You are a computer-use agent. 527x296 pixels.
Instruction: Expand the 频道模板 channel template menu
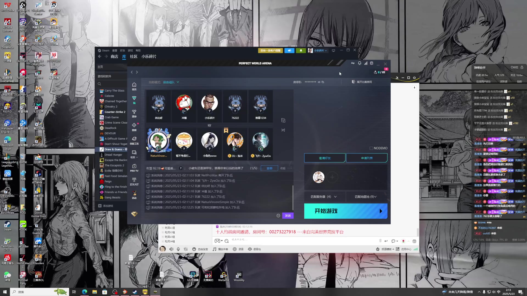(x=385, y=249)
